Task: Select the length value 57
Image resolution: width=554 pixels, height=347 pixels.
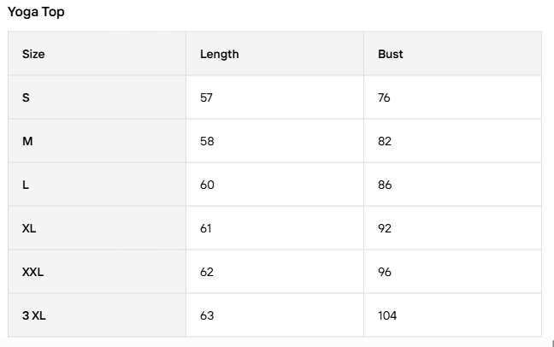Action: point(206,97)
